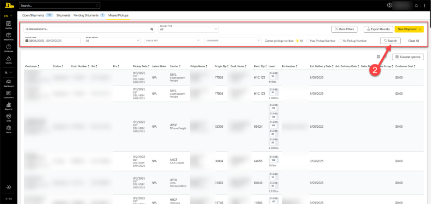Screen dimensions: 431x204
Task: Click the UTPA UNIS Transportation carrier cell
Action: [178, 182]
